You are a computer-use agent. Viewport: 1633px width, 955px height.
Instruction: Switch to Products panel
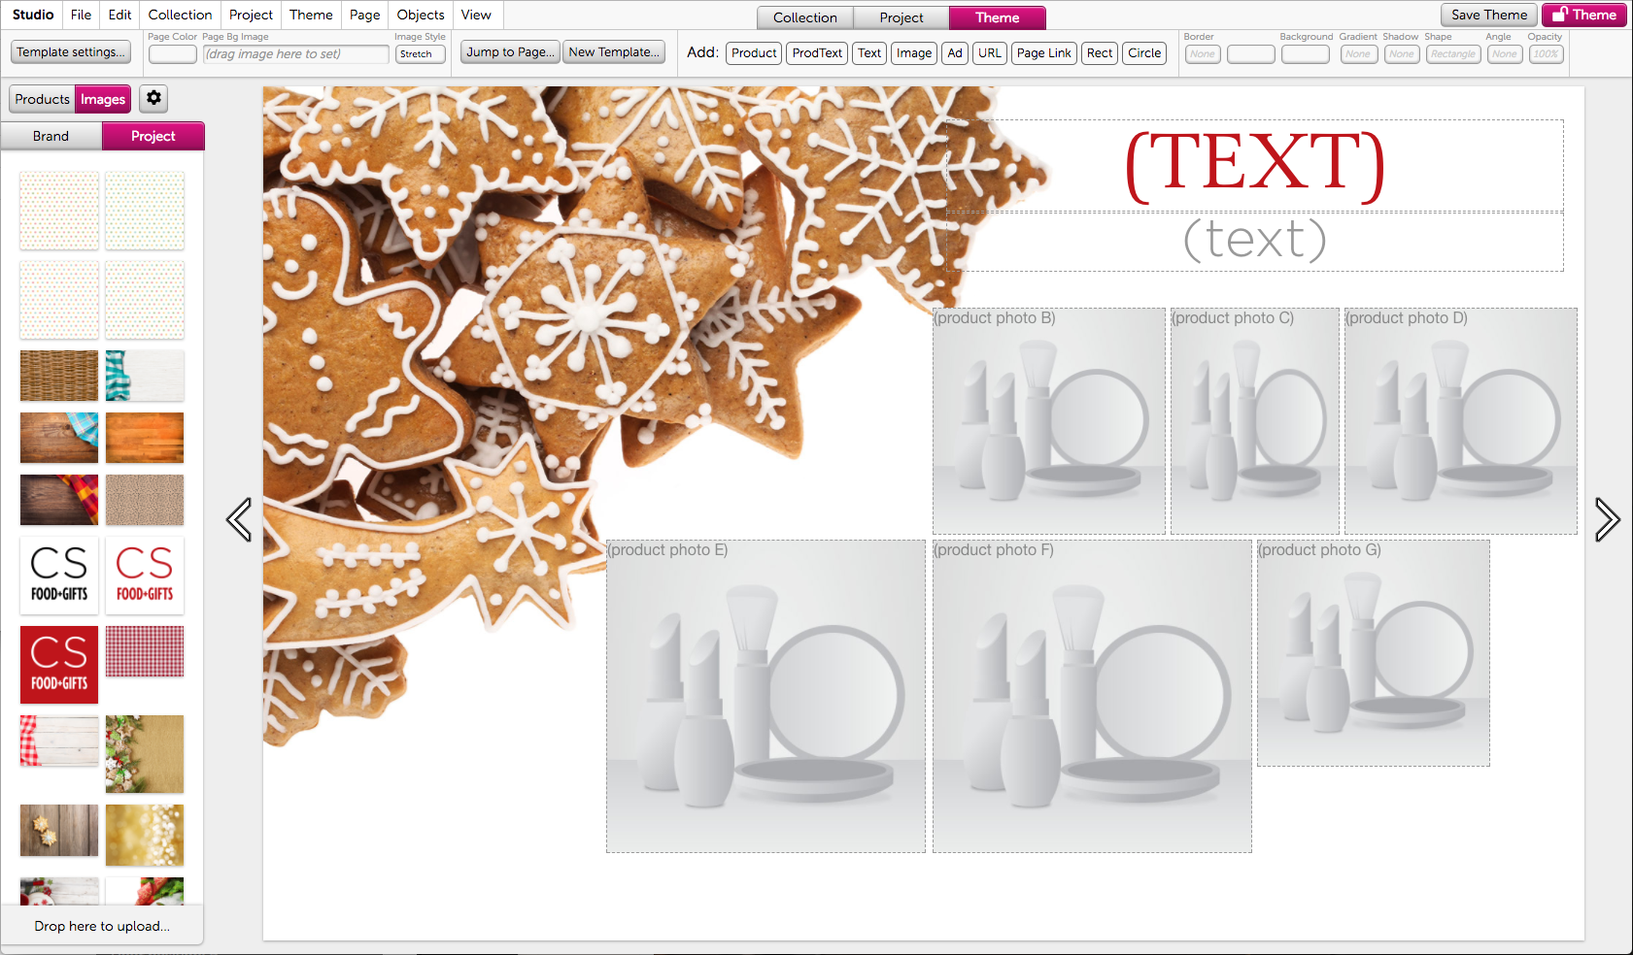coord(42,99)
